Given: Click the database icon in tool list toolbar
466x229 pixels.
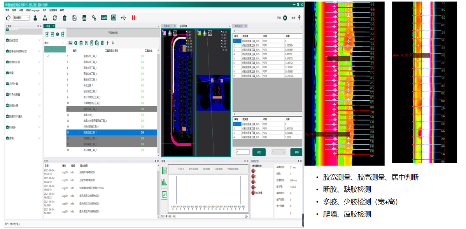Looking at the screenshot, I should click(x=81, y=43).
